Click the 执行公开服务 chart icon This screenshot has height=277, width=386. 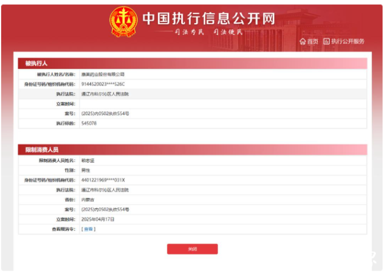(x=326, y=42)
